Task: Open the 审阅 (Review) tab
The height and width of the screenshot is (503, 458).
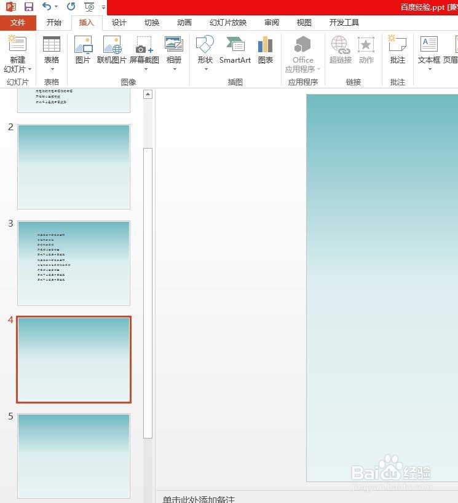Action: (272, 23)
